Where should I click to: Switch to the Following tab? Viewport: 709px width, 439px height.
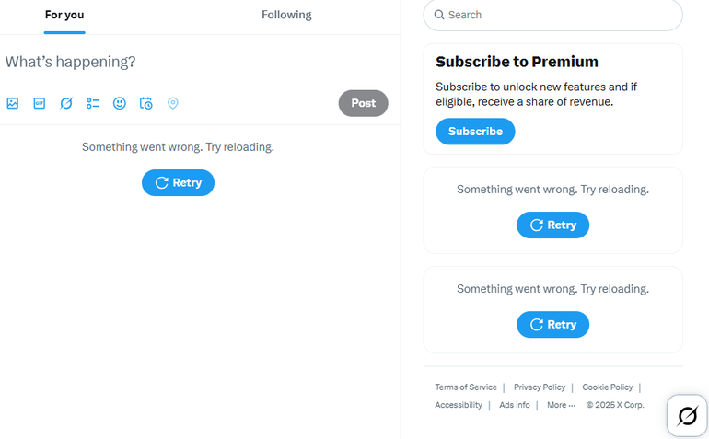tap(286, 16)
